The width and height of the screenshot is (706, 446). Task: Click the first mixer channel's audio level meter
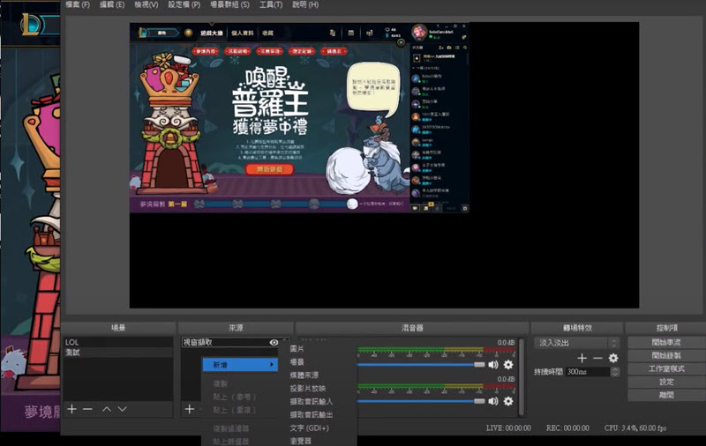[x=436, y=349]
